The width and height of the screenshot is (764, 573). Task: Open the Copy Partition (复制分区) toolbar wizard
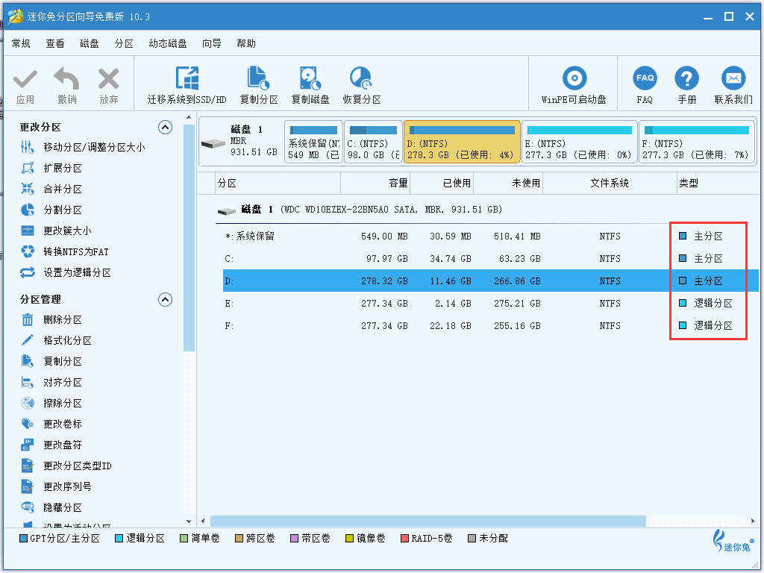(259, 86)
